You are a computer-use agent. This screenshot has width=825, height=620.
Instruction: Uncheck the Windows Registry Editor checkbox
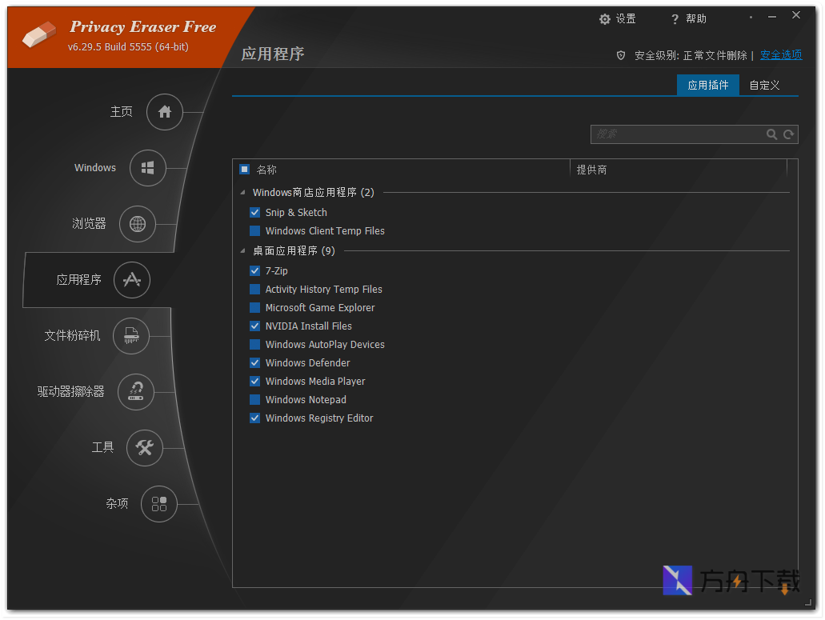point(254,418)
